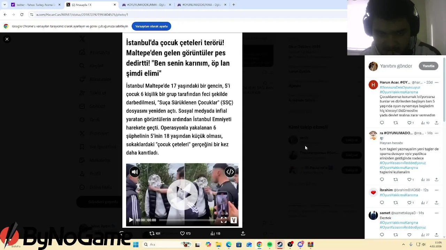Switch to the fourth #OYUNUMADOKUNMA tab
The image size is (446, 250).
click(x=201, y=5)
